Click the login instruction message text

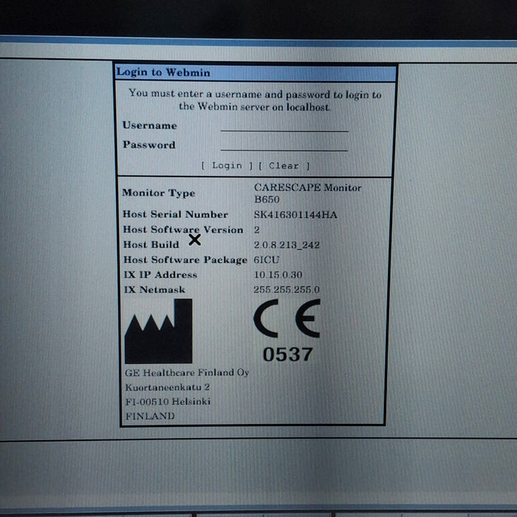tap(255, 100)
